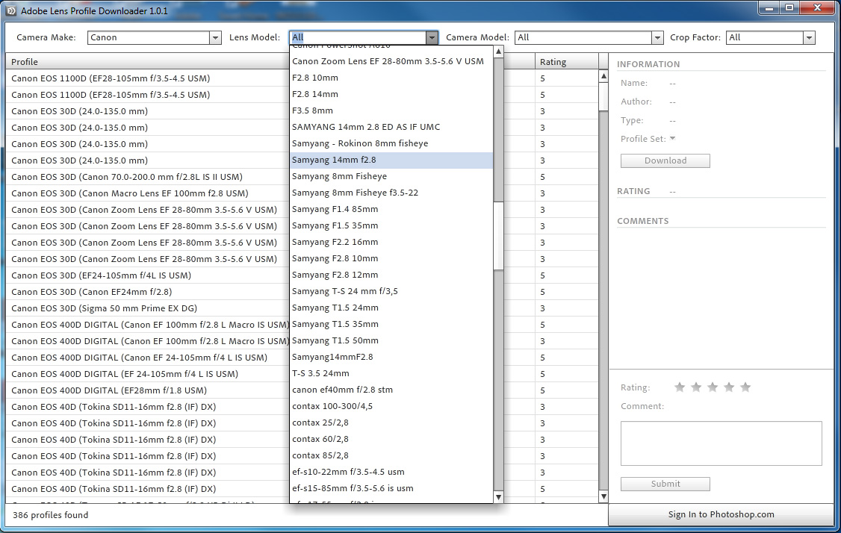Rate with the fifth star

click(745, 387)
